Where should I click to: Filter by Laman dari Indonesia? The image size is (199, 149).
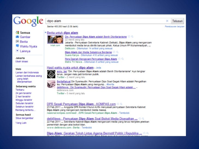(27, 73)
